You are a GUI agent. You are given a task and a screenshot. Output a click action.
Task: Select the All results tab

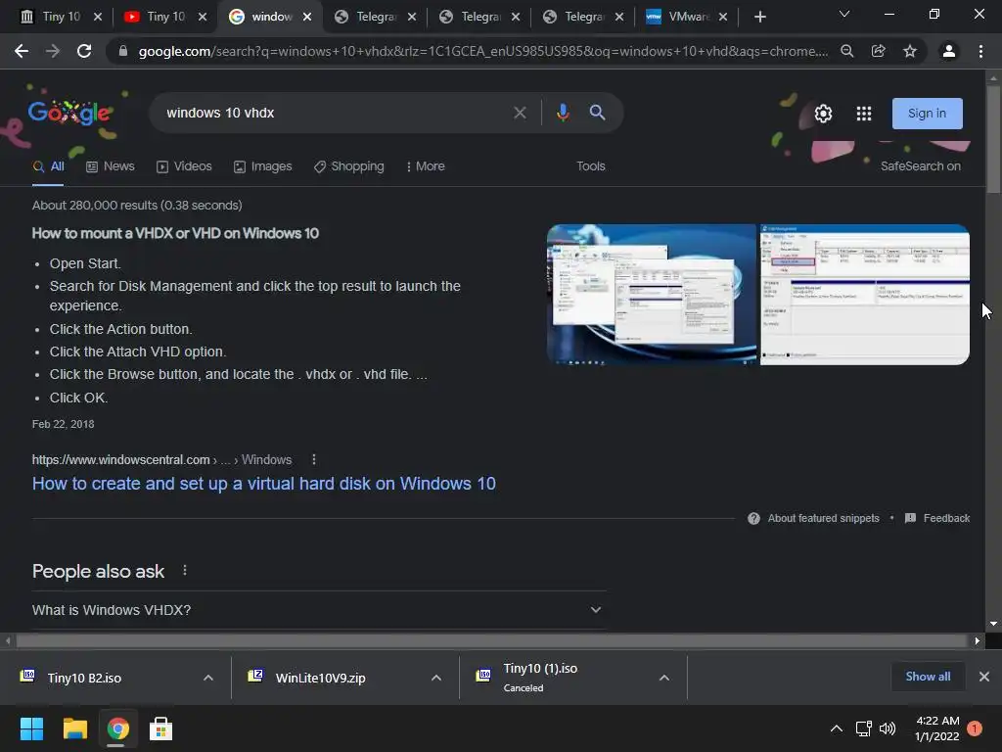[x=49, y=166]
